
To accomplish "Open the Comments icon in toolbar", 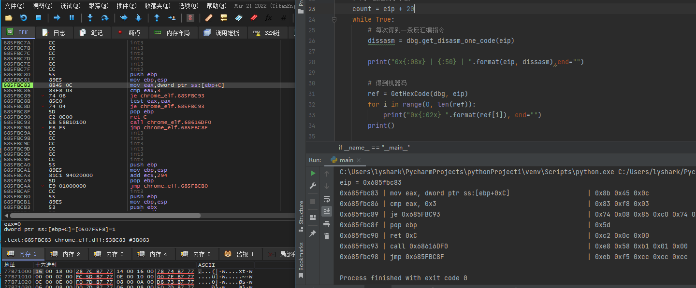I will [x=224, y=18].
